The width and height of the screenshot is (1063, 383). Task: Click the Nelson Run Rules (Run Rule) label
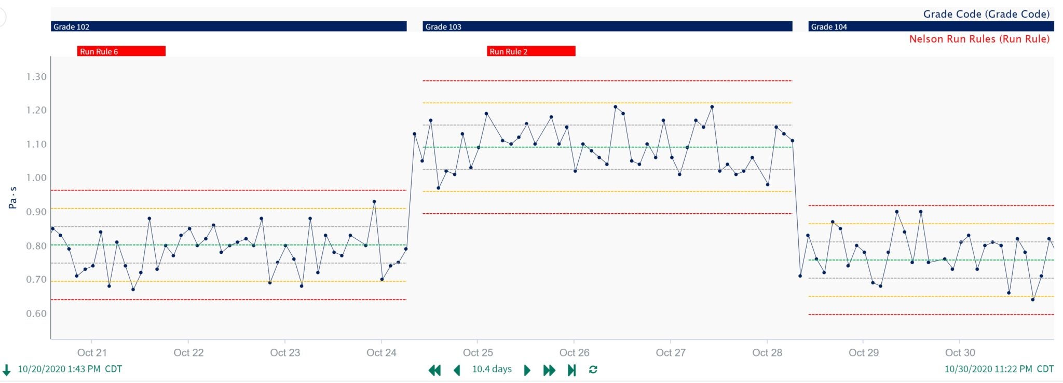point(979,39)
